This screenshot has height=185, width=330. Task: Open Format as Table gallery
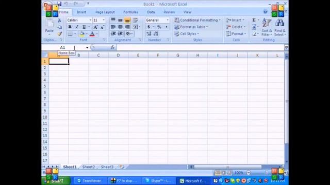[x=191, y=27]
